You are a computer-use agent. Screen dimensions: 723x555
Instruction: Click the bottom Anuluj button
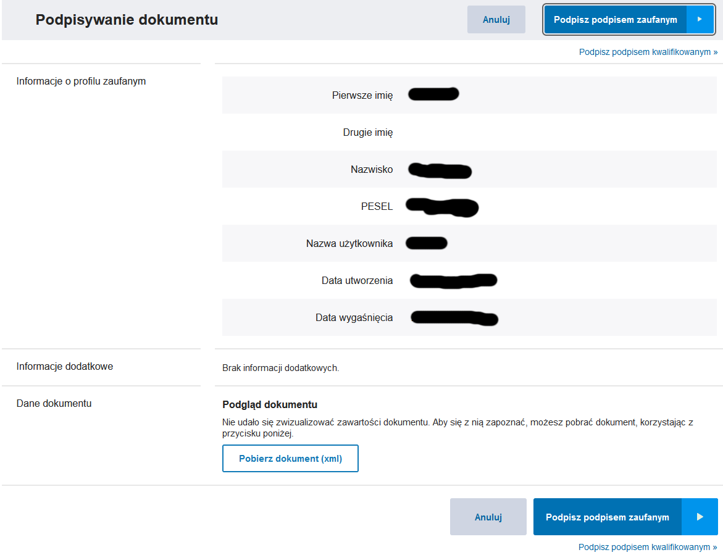click(488, 517)
